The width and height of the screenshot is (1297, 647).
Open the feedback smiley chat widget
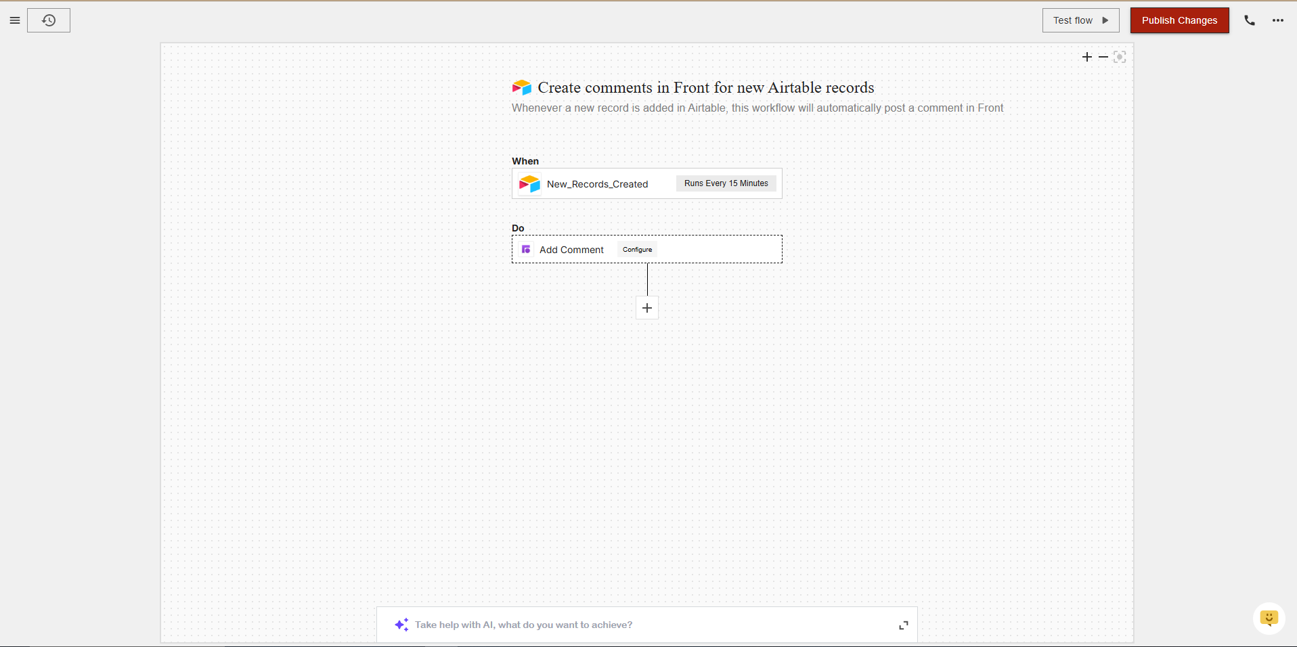click(1269, 619)
